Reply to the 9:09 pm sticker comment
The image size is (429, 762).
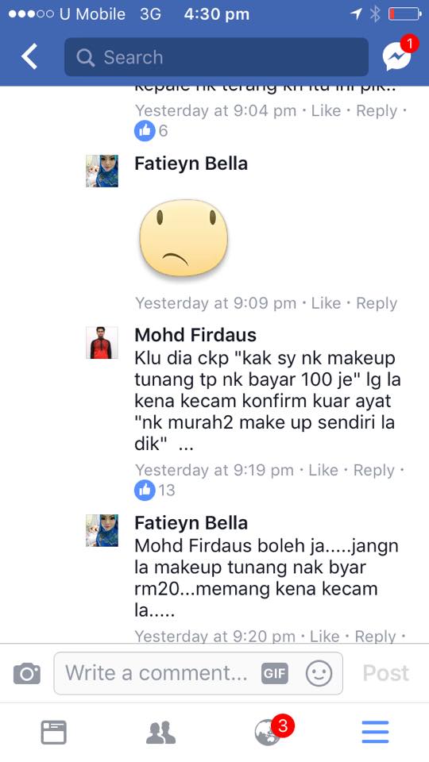377,303
